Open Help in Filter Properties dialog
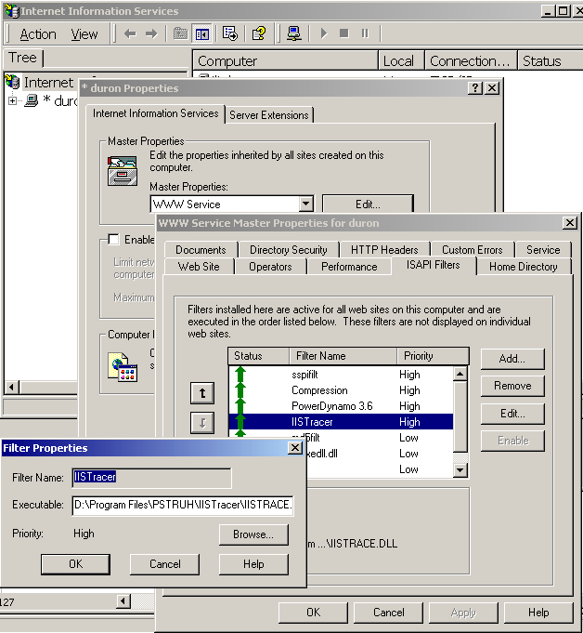The height and width of the screenshot is (633, 583). tap(253, 564)
